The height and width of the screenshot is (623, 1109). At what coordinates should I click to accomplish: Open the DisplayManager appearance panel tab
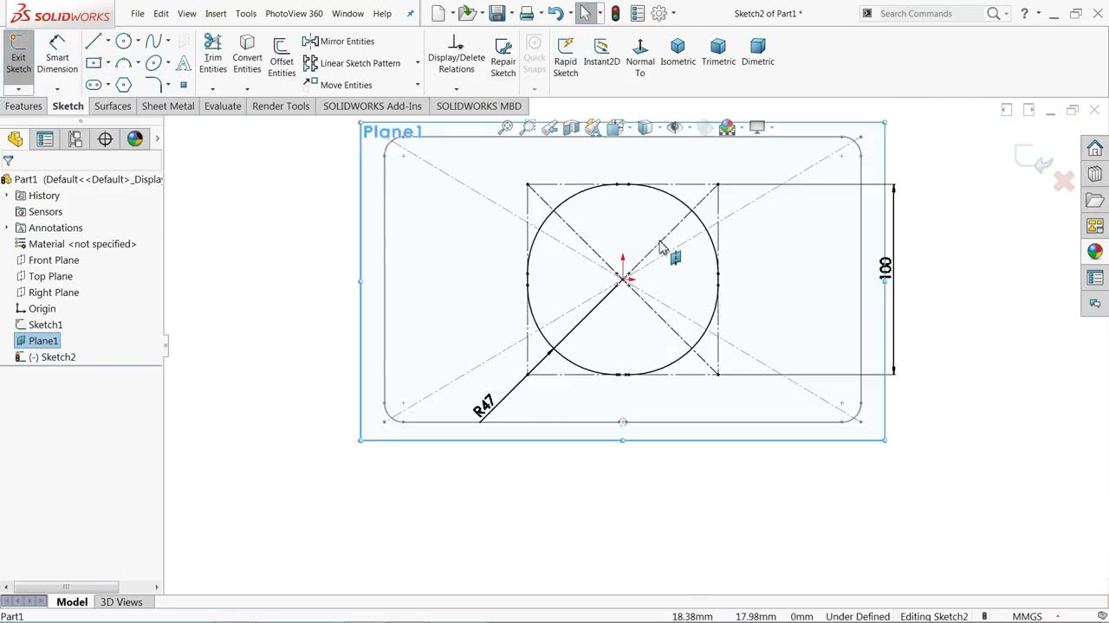(x=135, y=138)
